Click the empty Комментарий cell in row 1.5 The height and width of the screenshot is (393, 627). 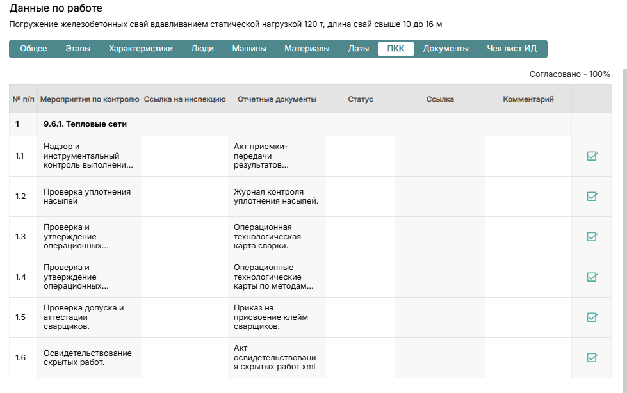point(528,317)
